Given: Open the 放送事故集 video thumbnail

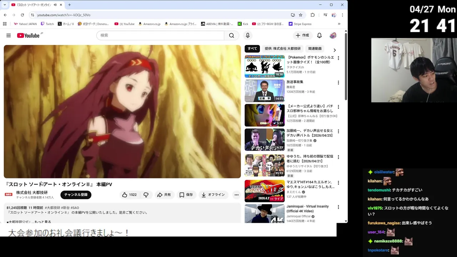Looking at the screenshot, I should point(265,91).
